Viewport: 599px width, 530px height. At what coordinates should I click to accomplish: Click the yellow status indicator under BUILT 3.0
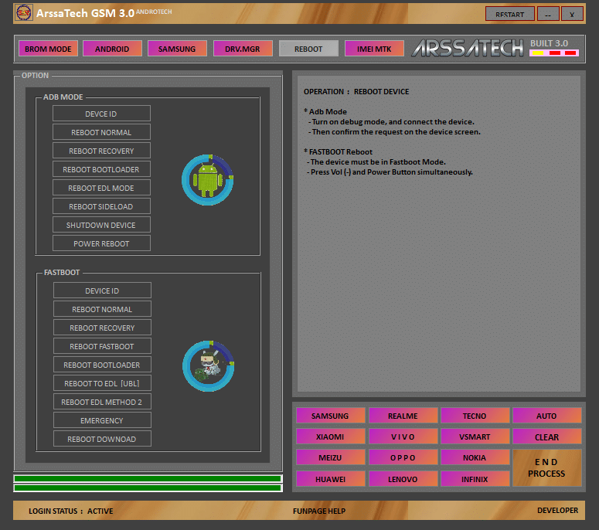[538, 53]
